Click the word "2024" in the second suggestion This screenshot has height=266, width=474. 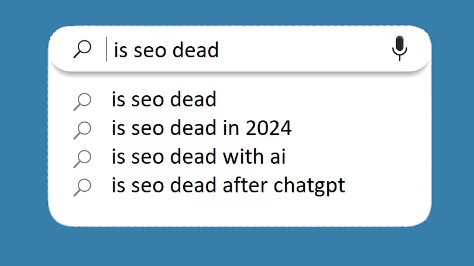(x=269, y=128)
